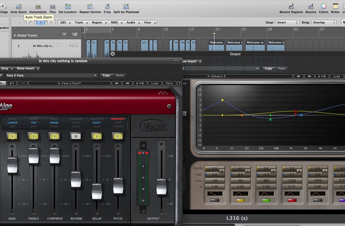Click Bounce Regions toolbar icon
This screenshot has height=226, width=345.
[x=291, y=6]
